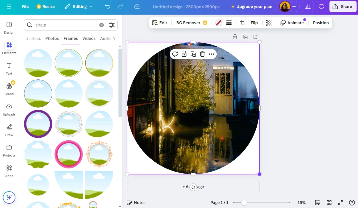Screen dimensions: 358x208
Task: Duplicate the page with the duplicate page icon
Action: pyautogui.click(x=245, y=37)
